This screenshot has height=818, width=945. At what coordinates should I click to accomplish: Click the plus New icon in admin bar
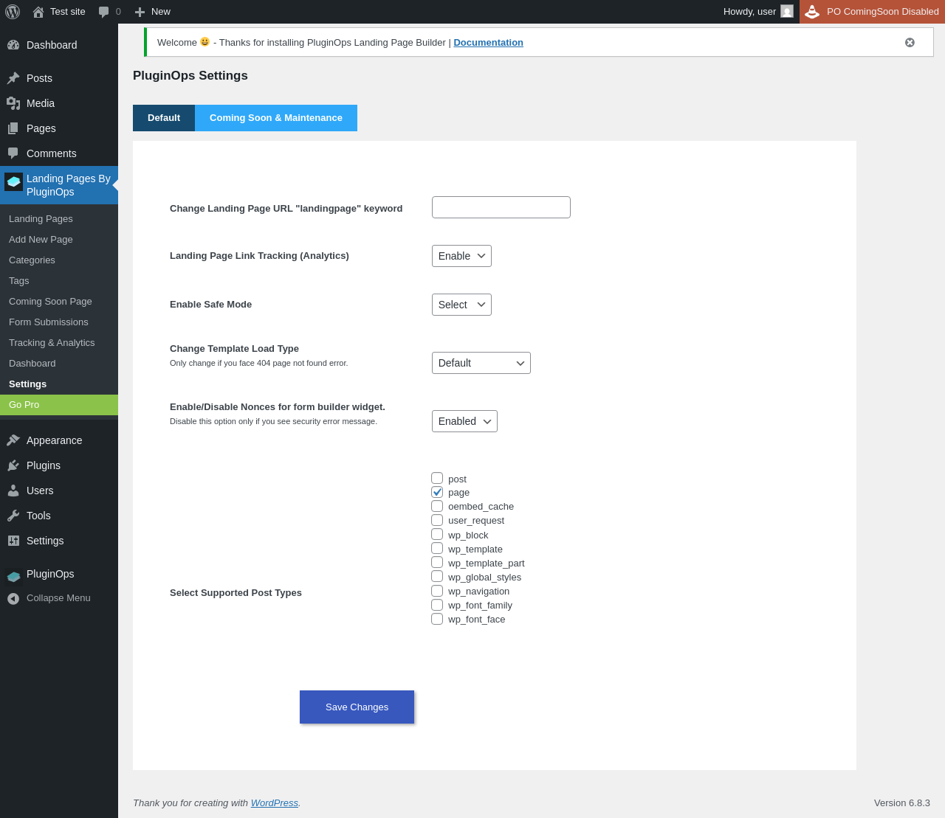140,12
